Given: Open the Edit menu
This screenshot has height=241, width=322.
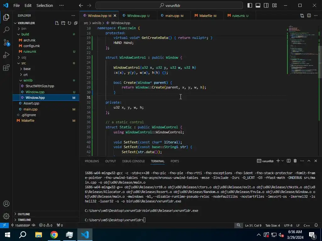Looking at the screenshot, I should (x=28, y=6).
